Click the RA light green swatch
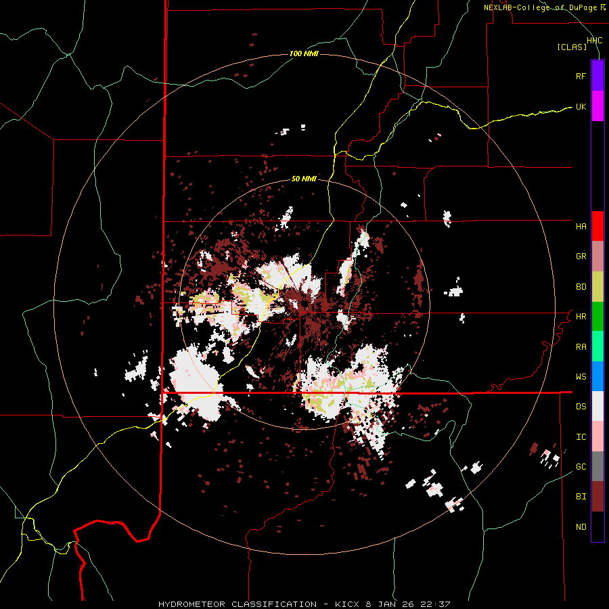609x609 pixels. point(597,346)
